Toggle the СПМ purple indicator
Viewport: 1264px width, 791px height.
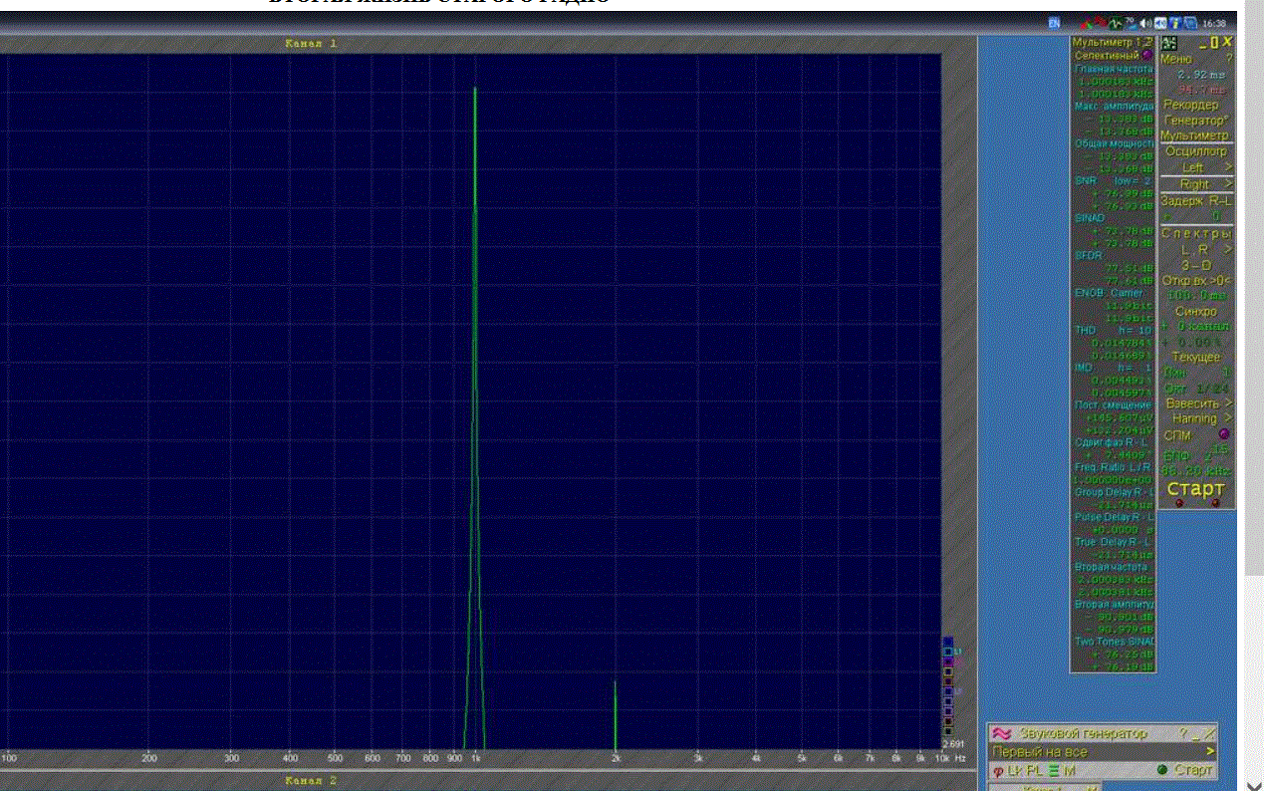[x=1224, y=434]
